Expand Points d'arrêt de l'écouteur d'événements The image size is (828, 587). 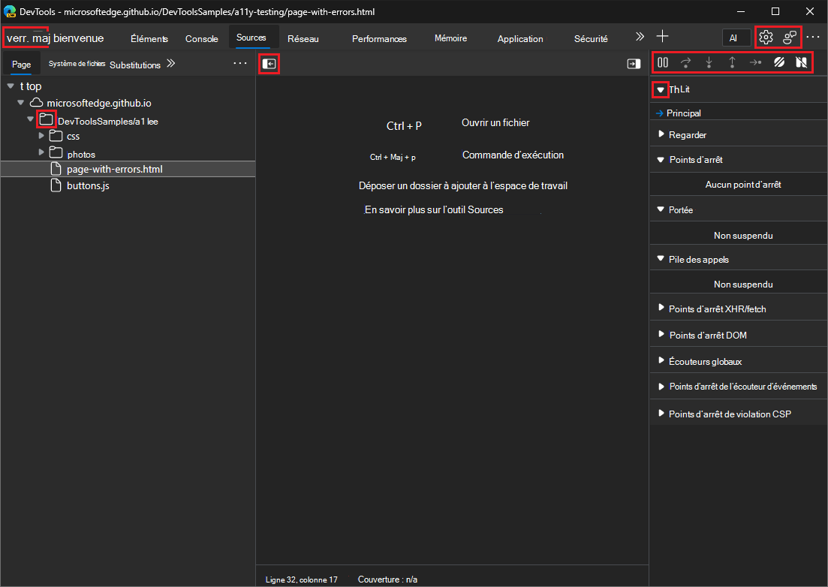661,387
